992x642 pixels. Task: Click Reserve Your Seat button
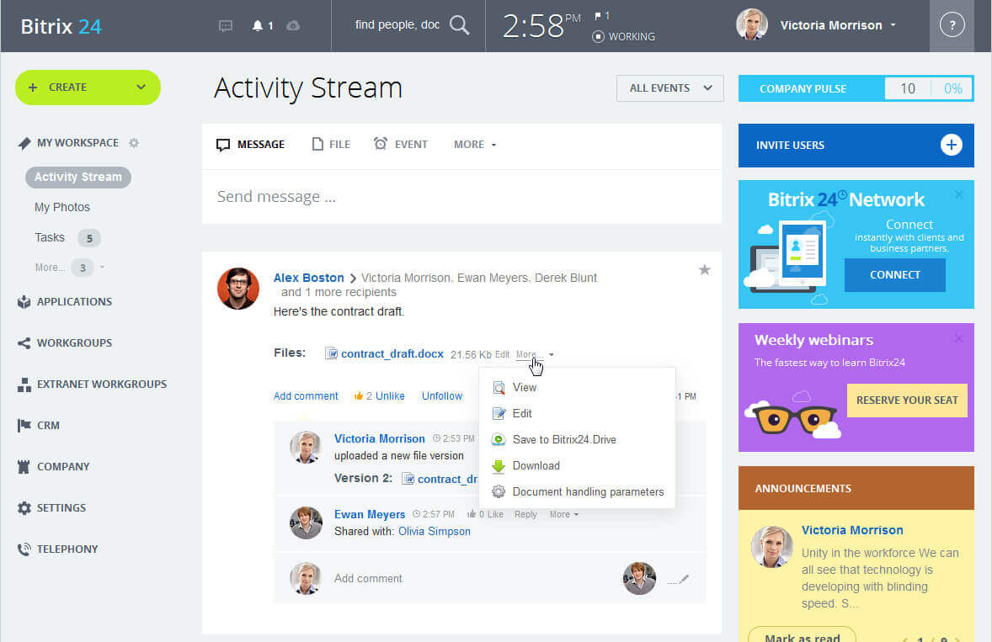(x=907, y=400)
